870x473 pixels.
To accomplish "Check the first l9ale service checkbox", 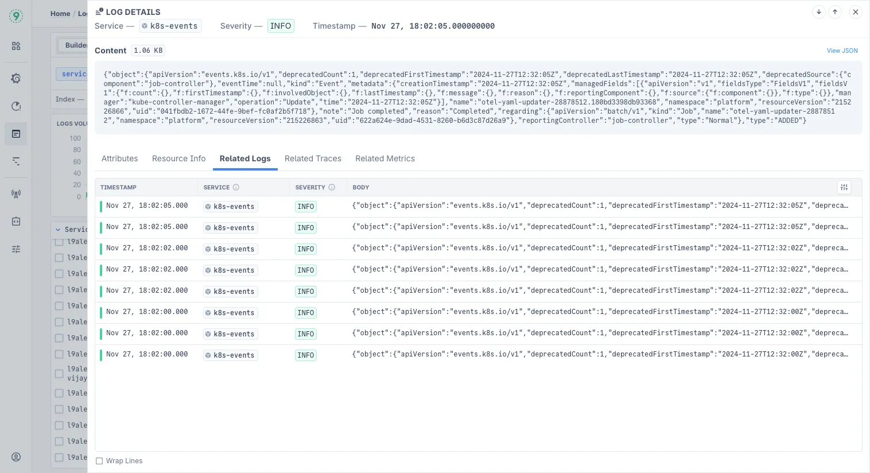I will [59, 242].
